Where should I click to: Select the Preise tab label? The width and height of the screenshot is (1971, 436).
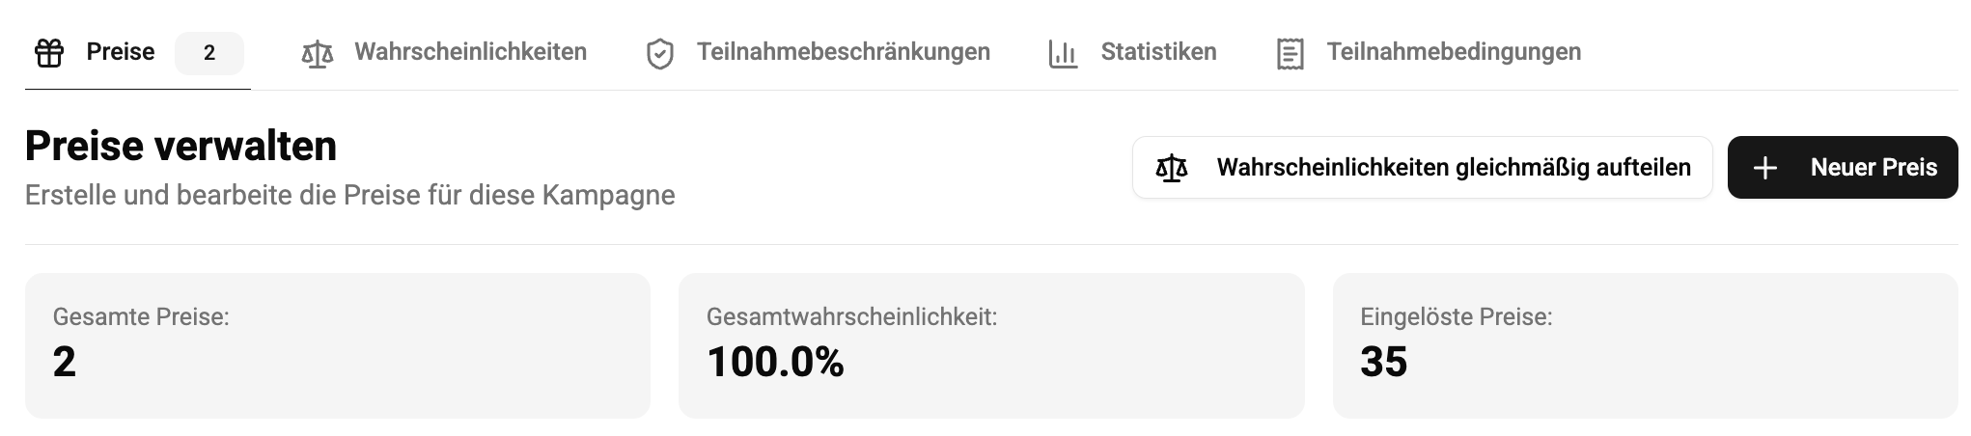pyautogui.click(x=121, y=52)
